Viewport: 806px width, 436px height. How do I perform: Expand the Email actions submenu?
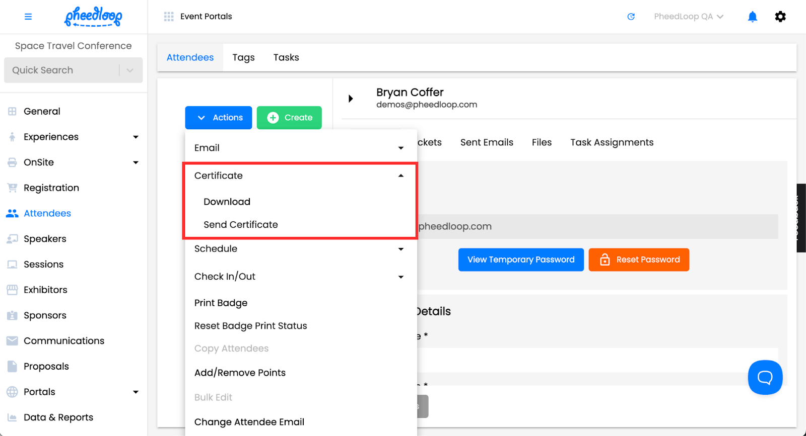point(400,148)
